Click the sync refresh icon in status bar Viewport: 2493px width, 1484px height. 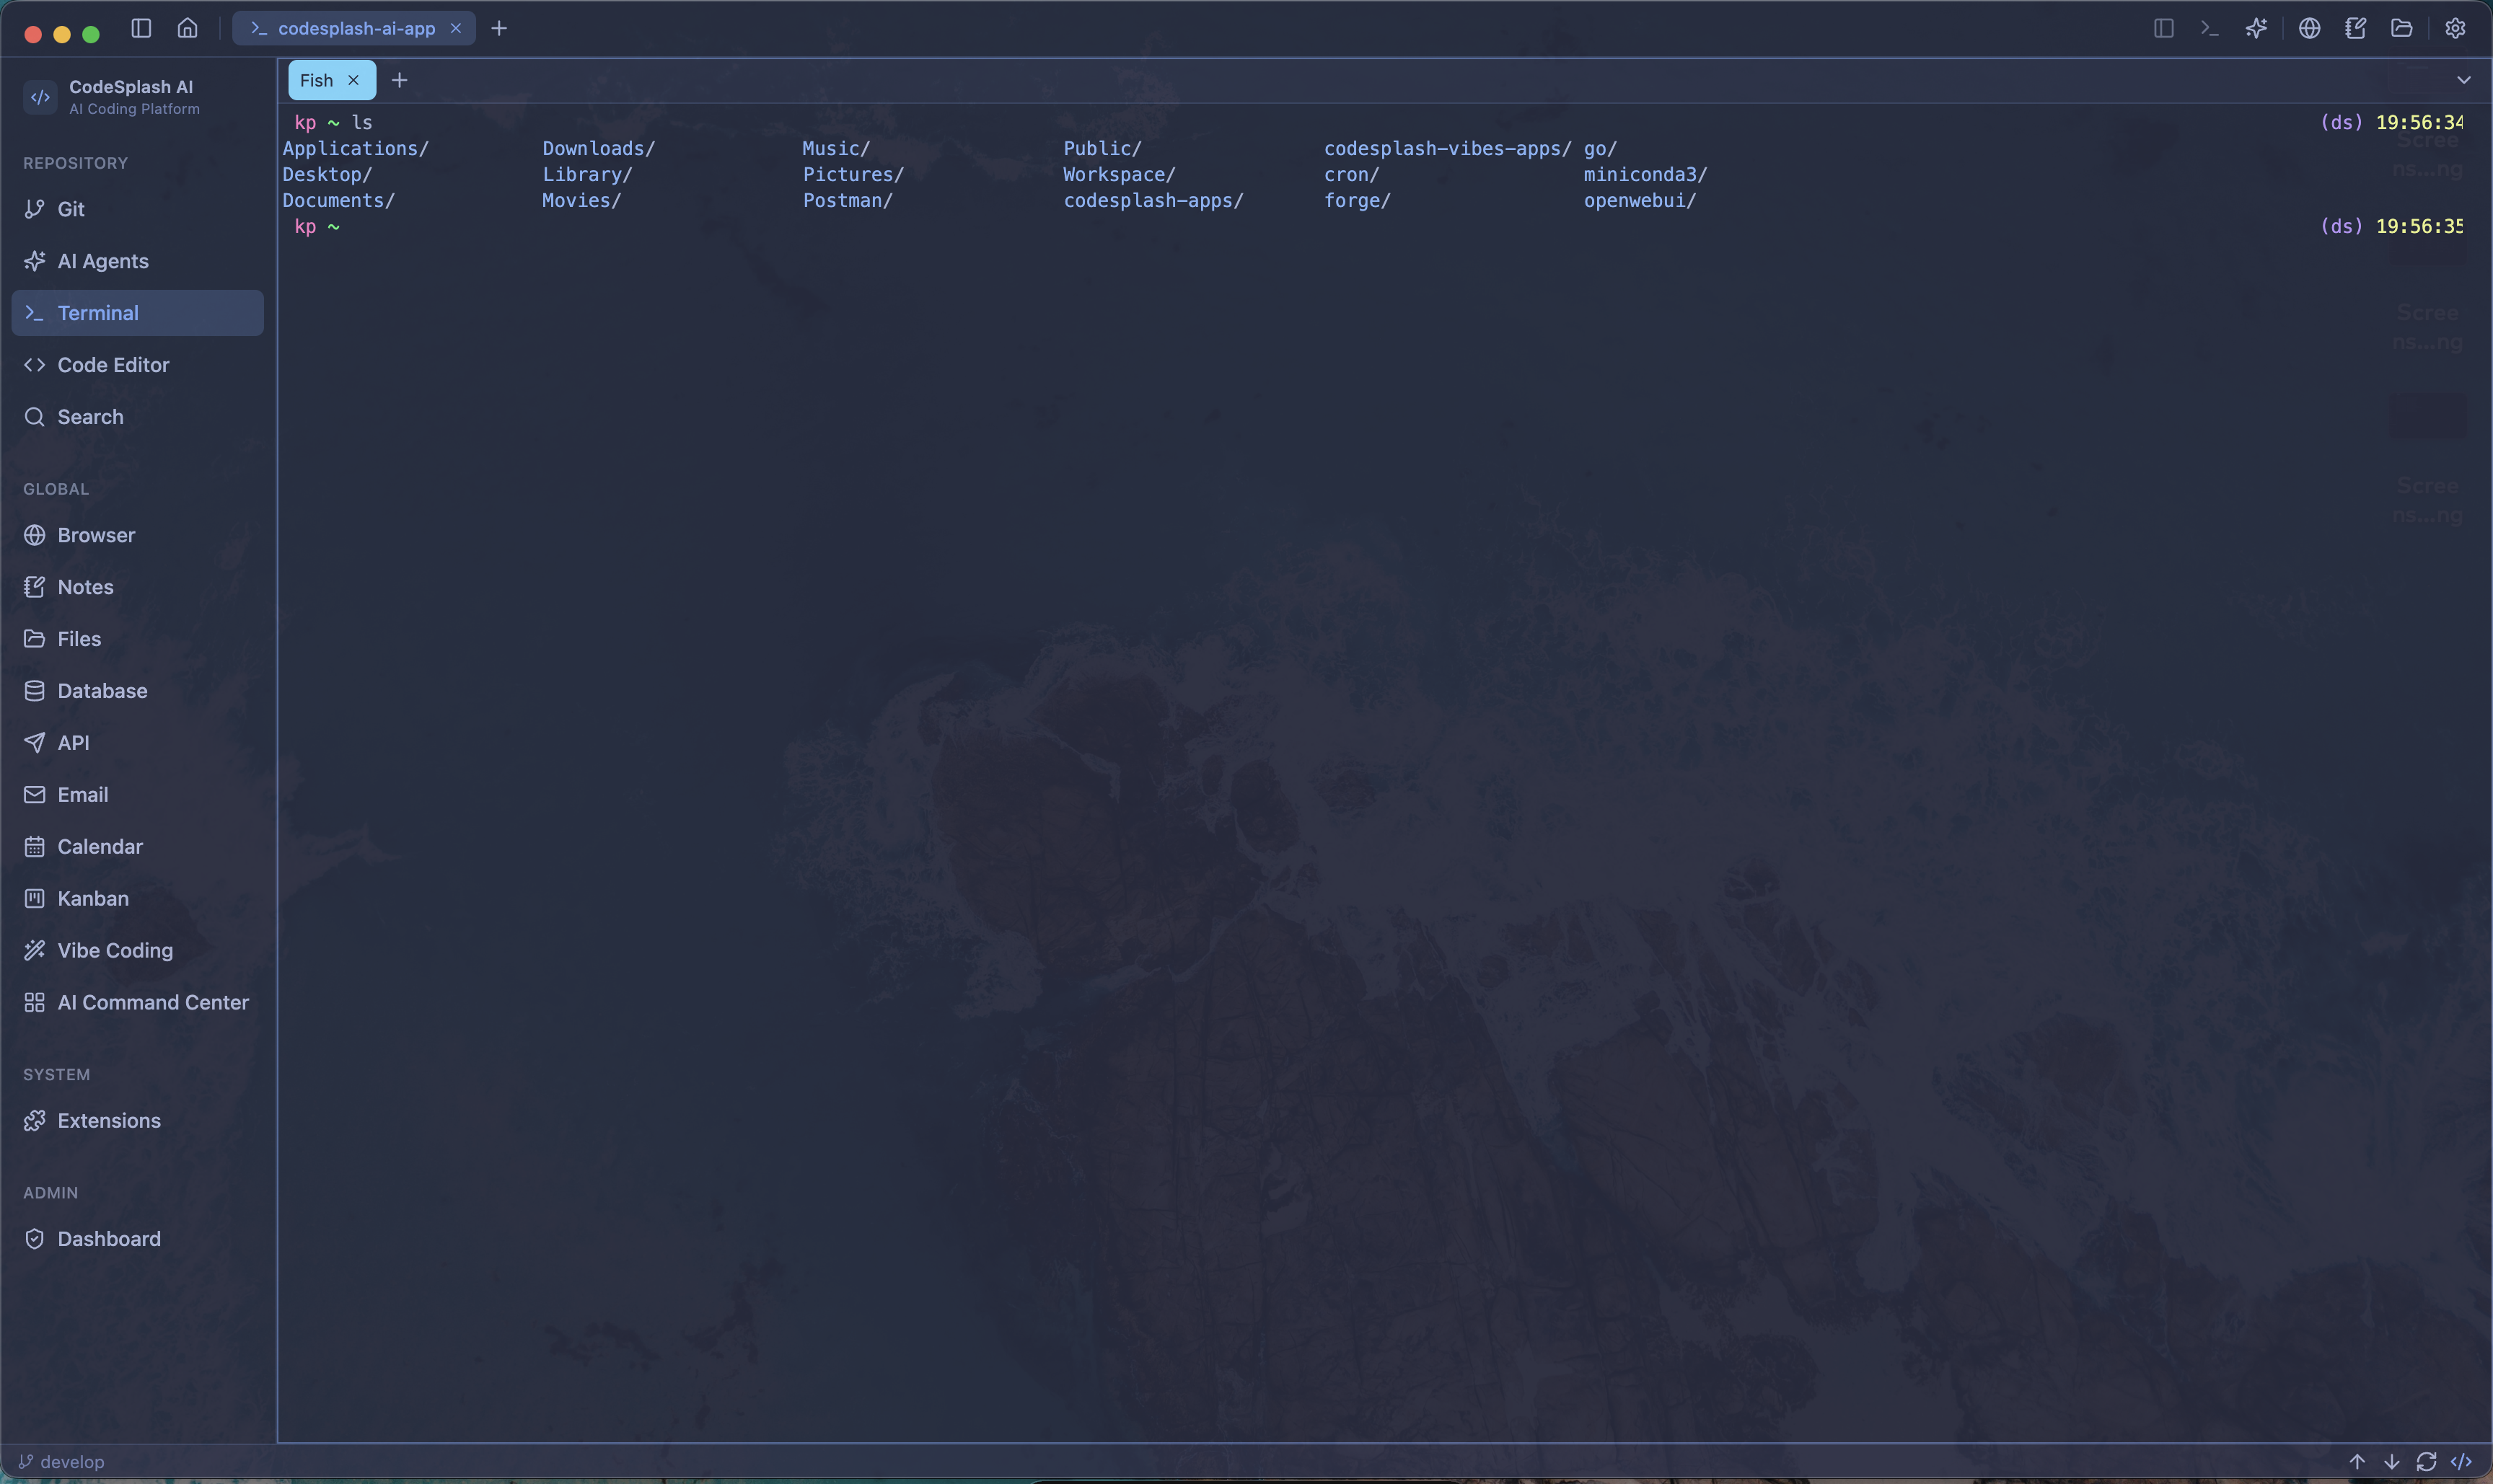pos(2426,1461)
